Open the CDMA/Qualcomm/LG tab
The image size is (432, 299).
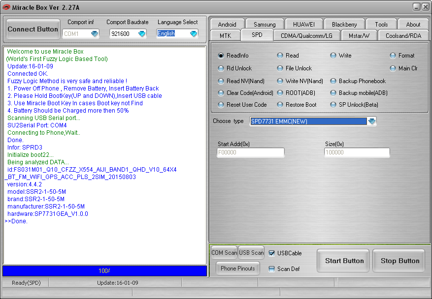[306, 35]
